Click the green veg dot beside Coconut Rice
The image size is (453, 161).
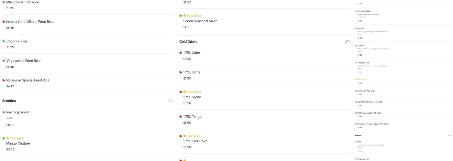pos(4,41)
